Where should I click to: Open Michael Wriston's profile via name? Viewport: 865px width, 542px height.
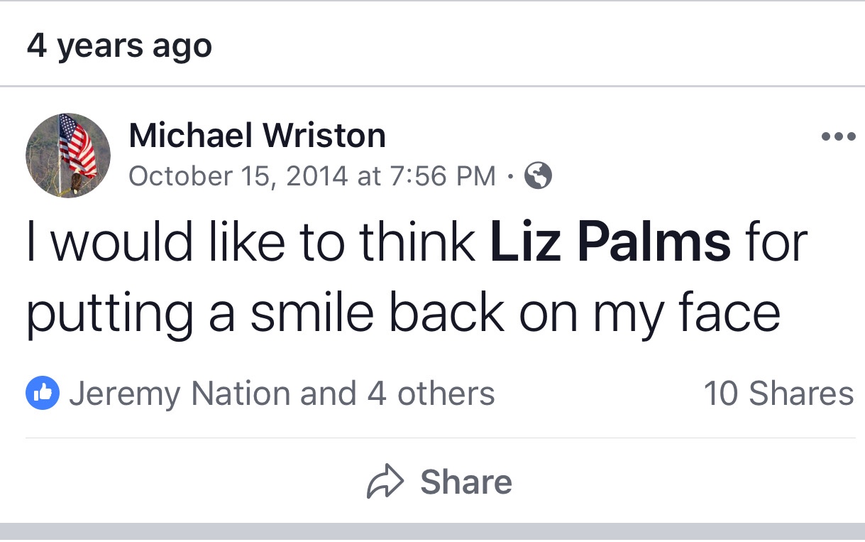point(257,135)
